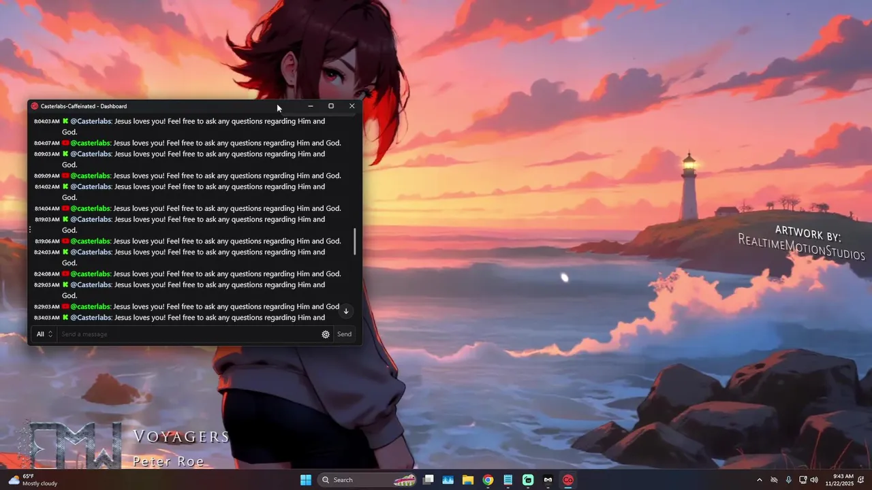Image resolution: width=872 pixels, height=490 pixels.
Task: Minimize the Casterlabs Dashboard window
Action: coord(311,106)
